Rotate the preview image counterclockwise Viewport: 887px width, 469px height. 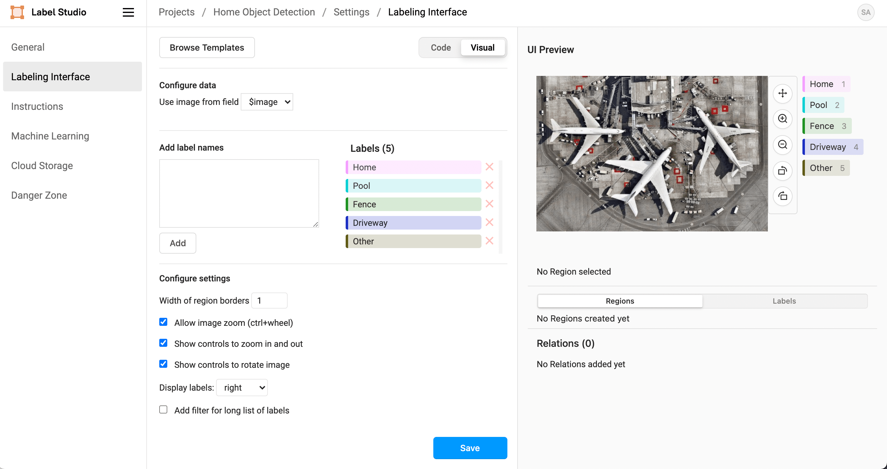tap(783, 171)
